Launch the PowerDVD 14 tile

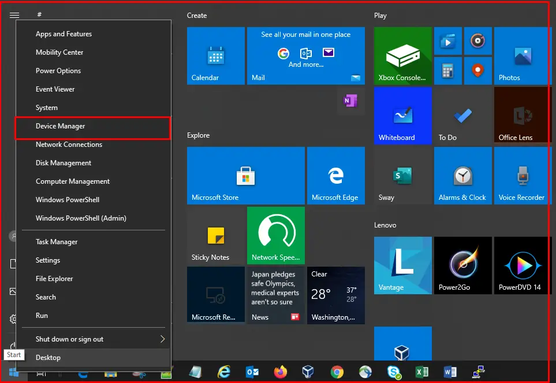pos(523,266)
